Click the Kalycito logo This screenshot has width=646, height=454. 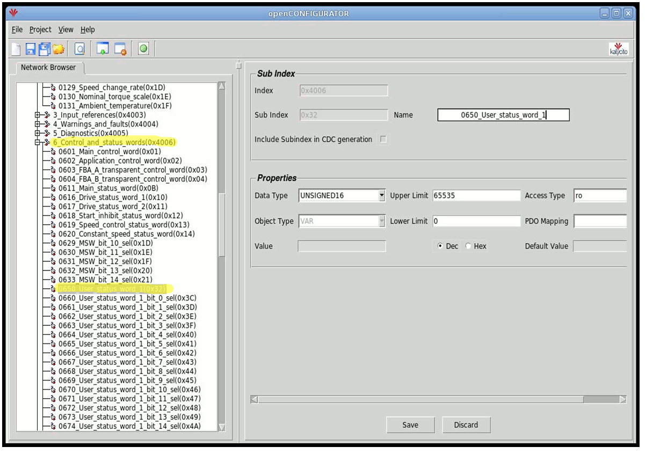coord(619,49)
